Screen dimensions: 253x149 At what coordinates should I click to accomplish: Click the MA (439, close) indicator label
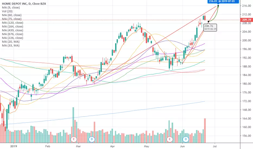pos(12,30)
